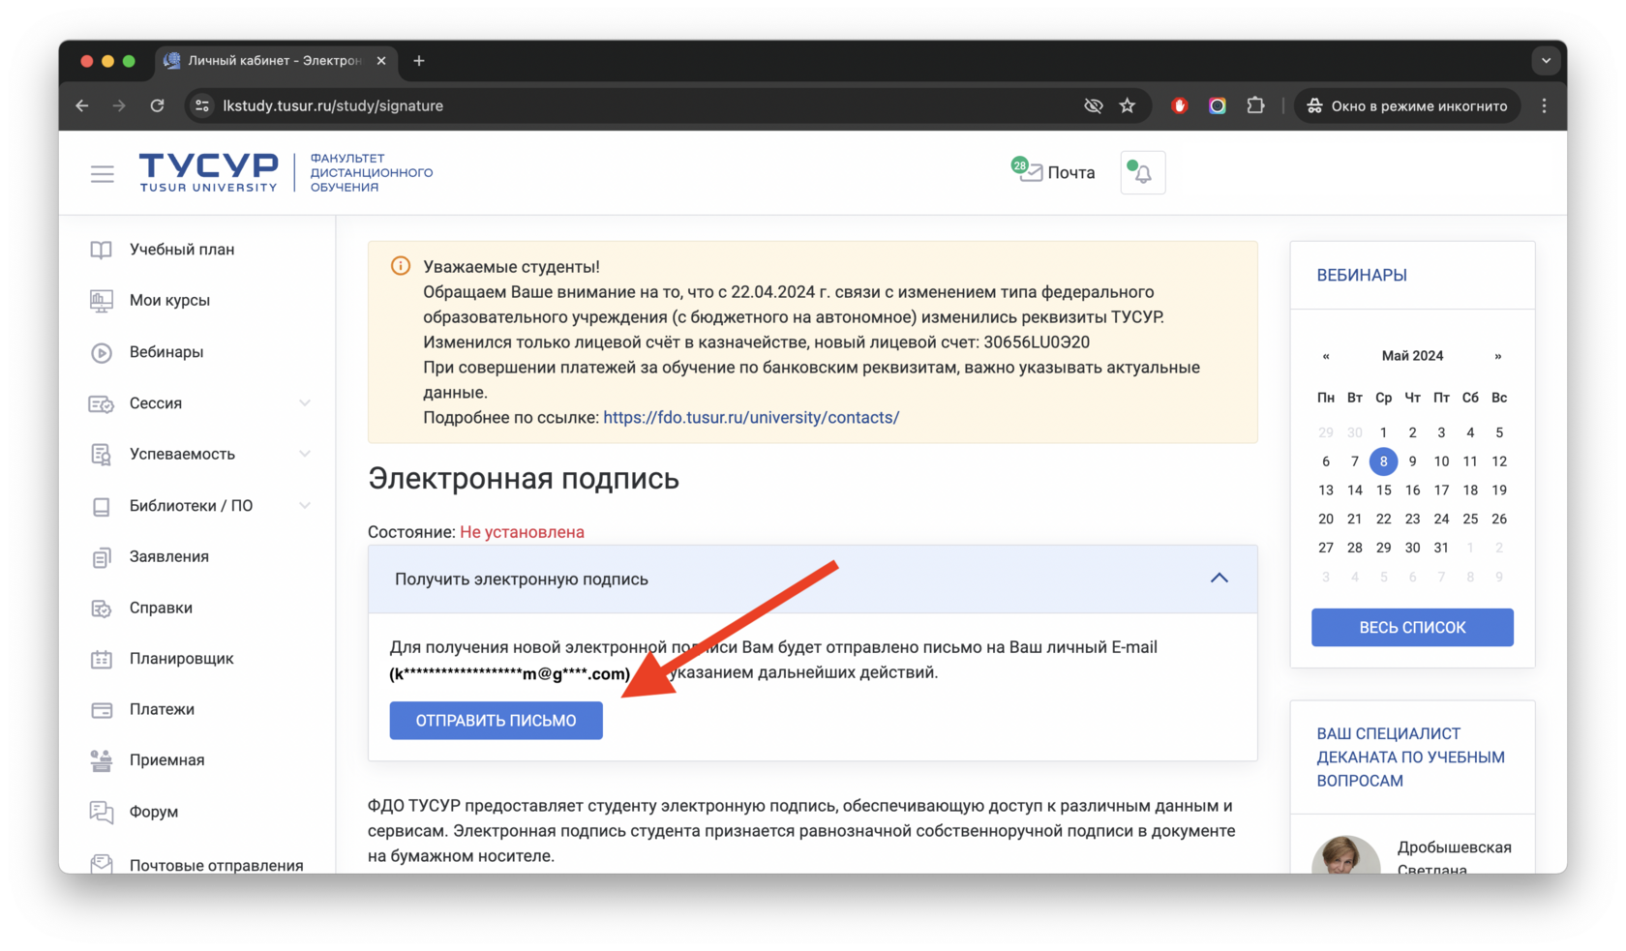This screenshot has width=1626, height=951.
Task: Go to previous month in webinars calendar
Action: (1326, 356)
